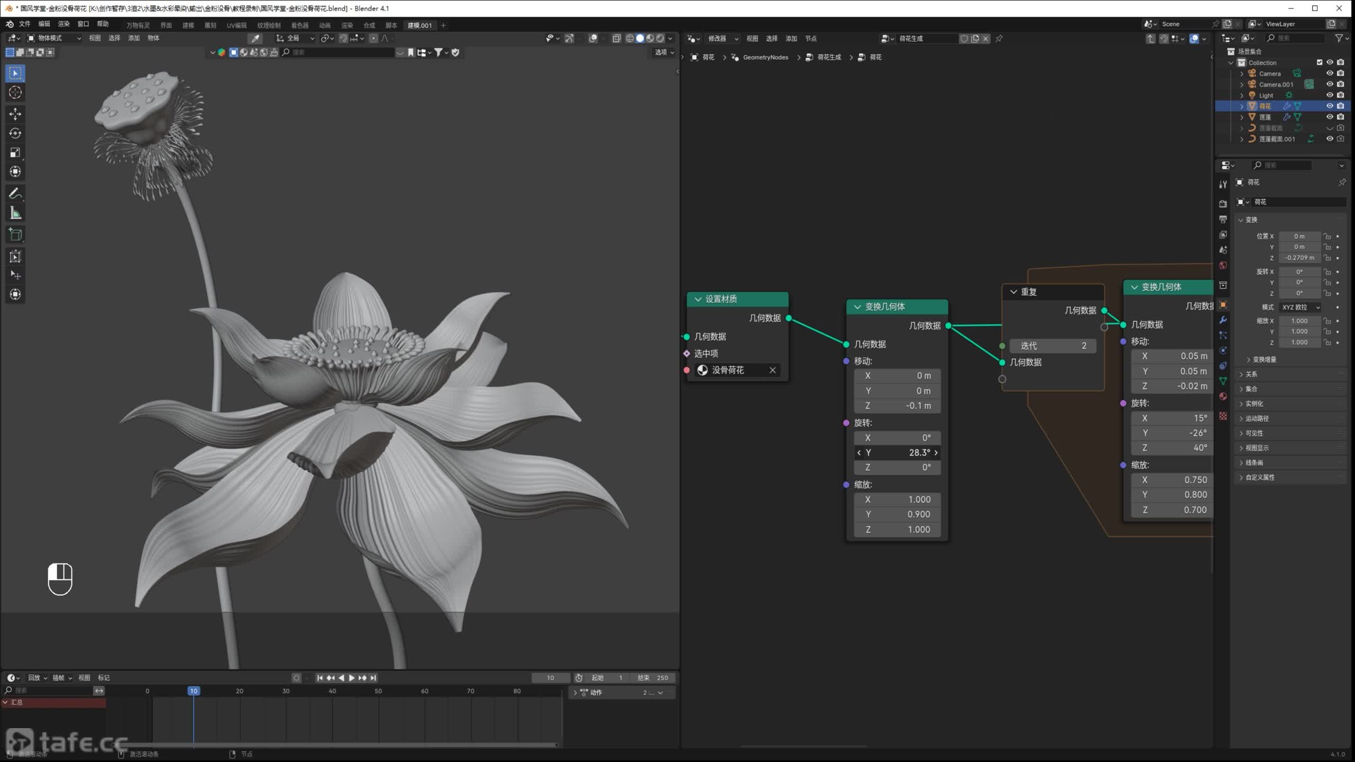Open the XYZ 欧拉 rotation mode dropdown
This screenshot has height=762, width=1355.
1300,307
